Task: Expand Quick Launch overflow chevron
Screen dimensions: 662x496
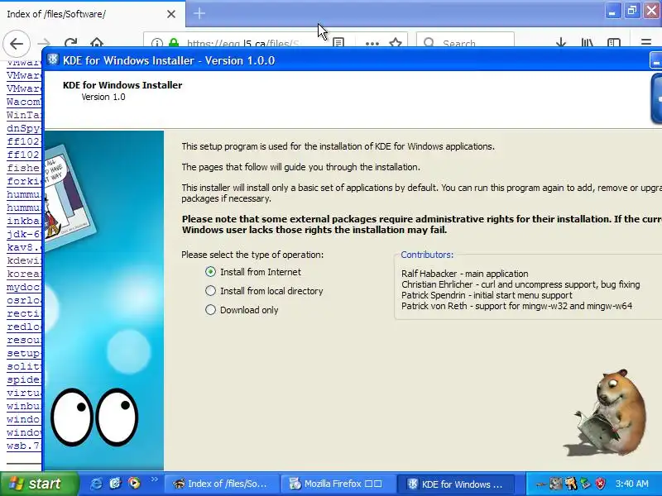Action: [x=154, y=479]
